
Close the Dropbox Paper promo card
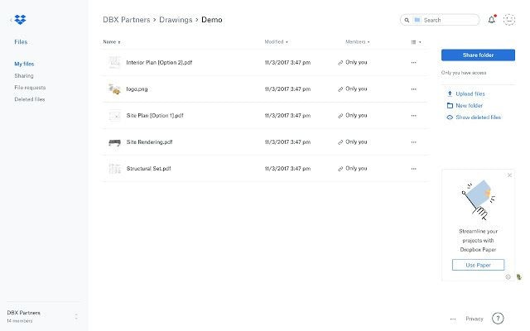pos(509,175)
